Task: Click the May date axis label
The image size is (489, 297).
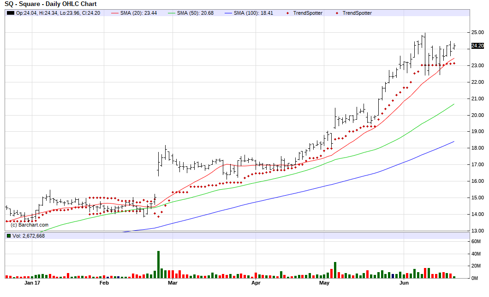Action: 324,283
